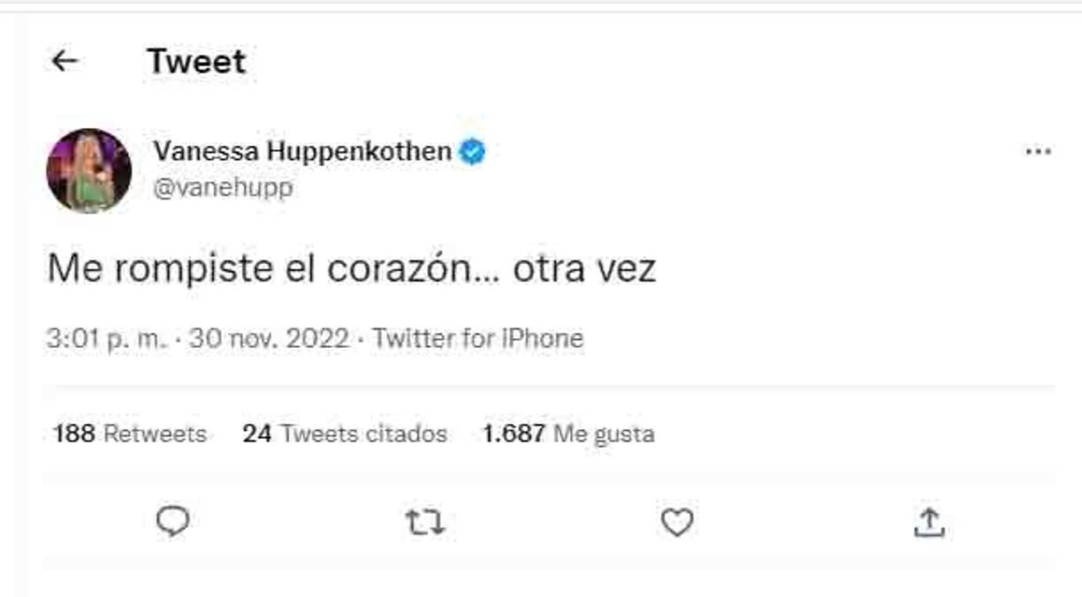Click the reply speech bubble icon
Viewport: 1082px width, 597px height.
point(173,523)
